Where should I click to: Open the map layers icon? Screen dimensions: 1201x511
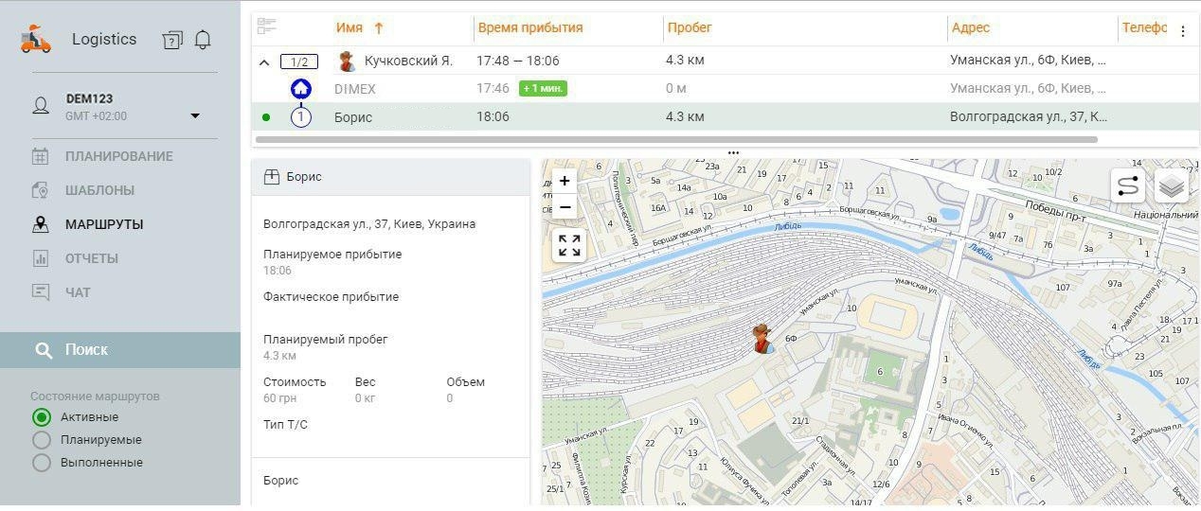[1172, 186]
